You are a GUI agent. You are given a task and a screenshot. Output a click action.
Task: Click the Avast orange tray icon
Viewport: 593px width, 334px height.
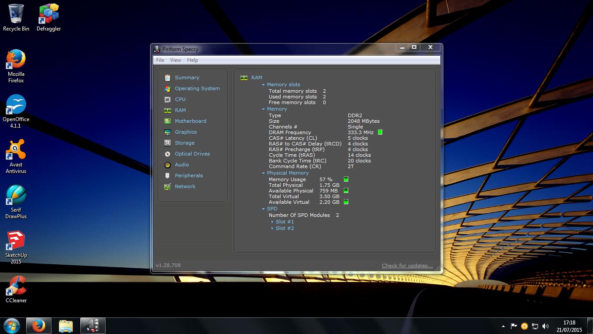pos(524,326)
